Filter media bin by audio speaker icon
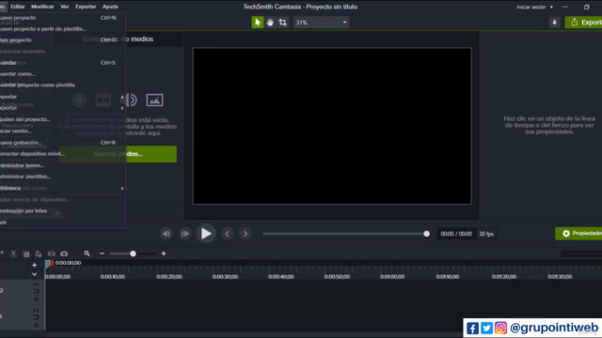Image resolution: width=602 pixels, height=338 pixels. click(x=130, y=100)
